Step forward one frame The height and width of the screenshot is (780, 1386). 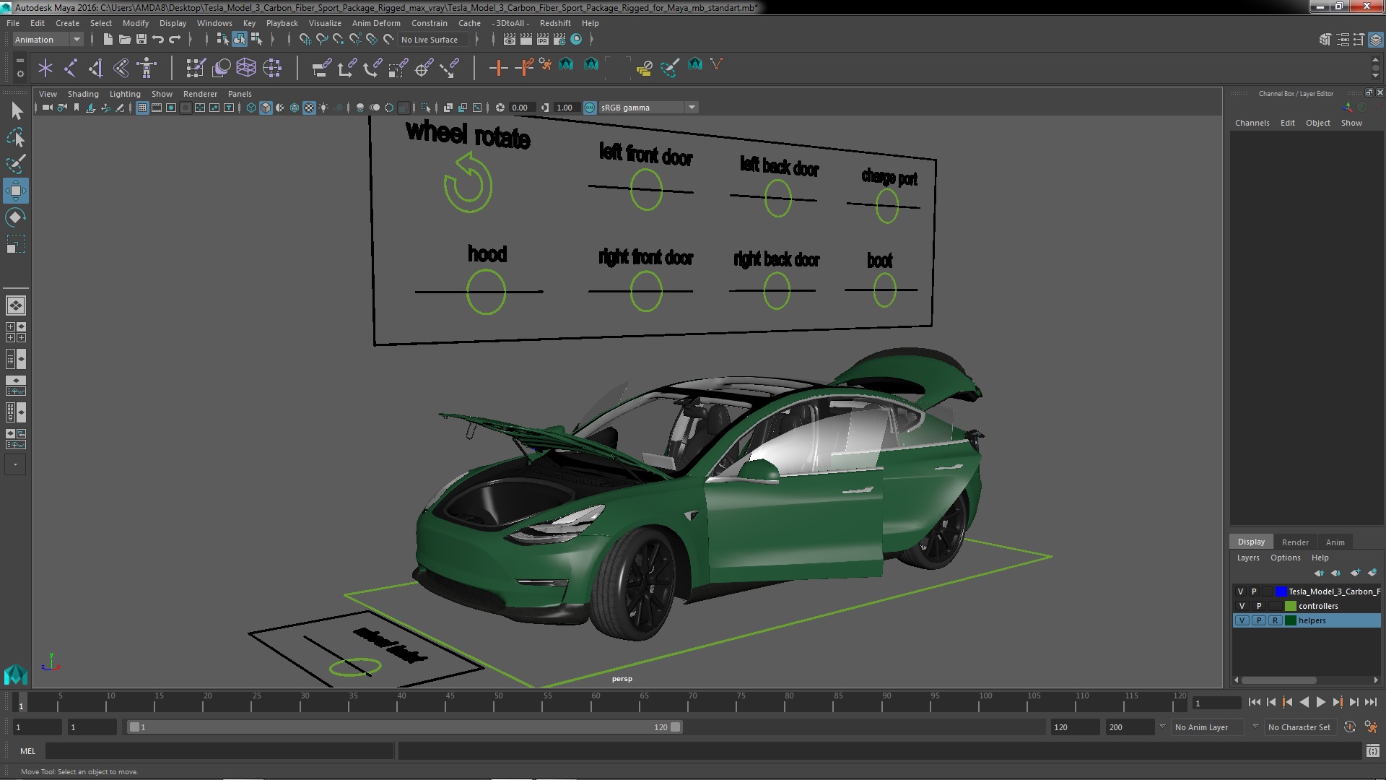coord(1354,702)
